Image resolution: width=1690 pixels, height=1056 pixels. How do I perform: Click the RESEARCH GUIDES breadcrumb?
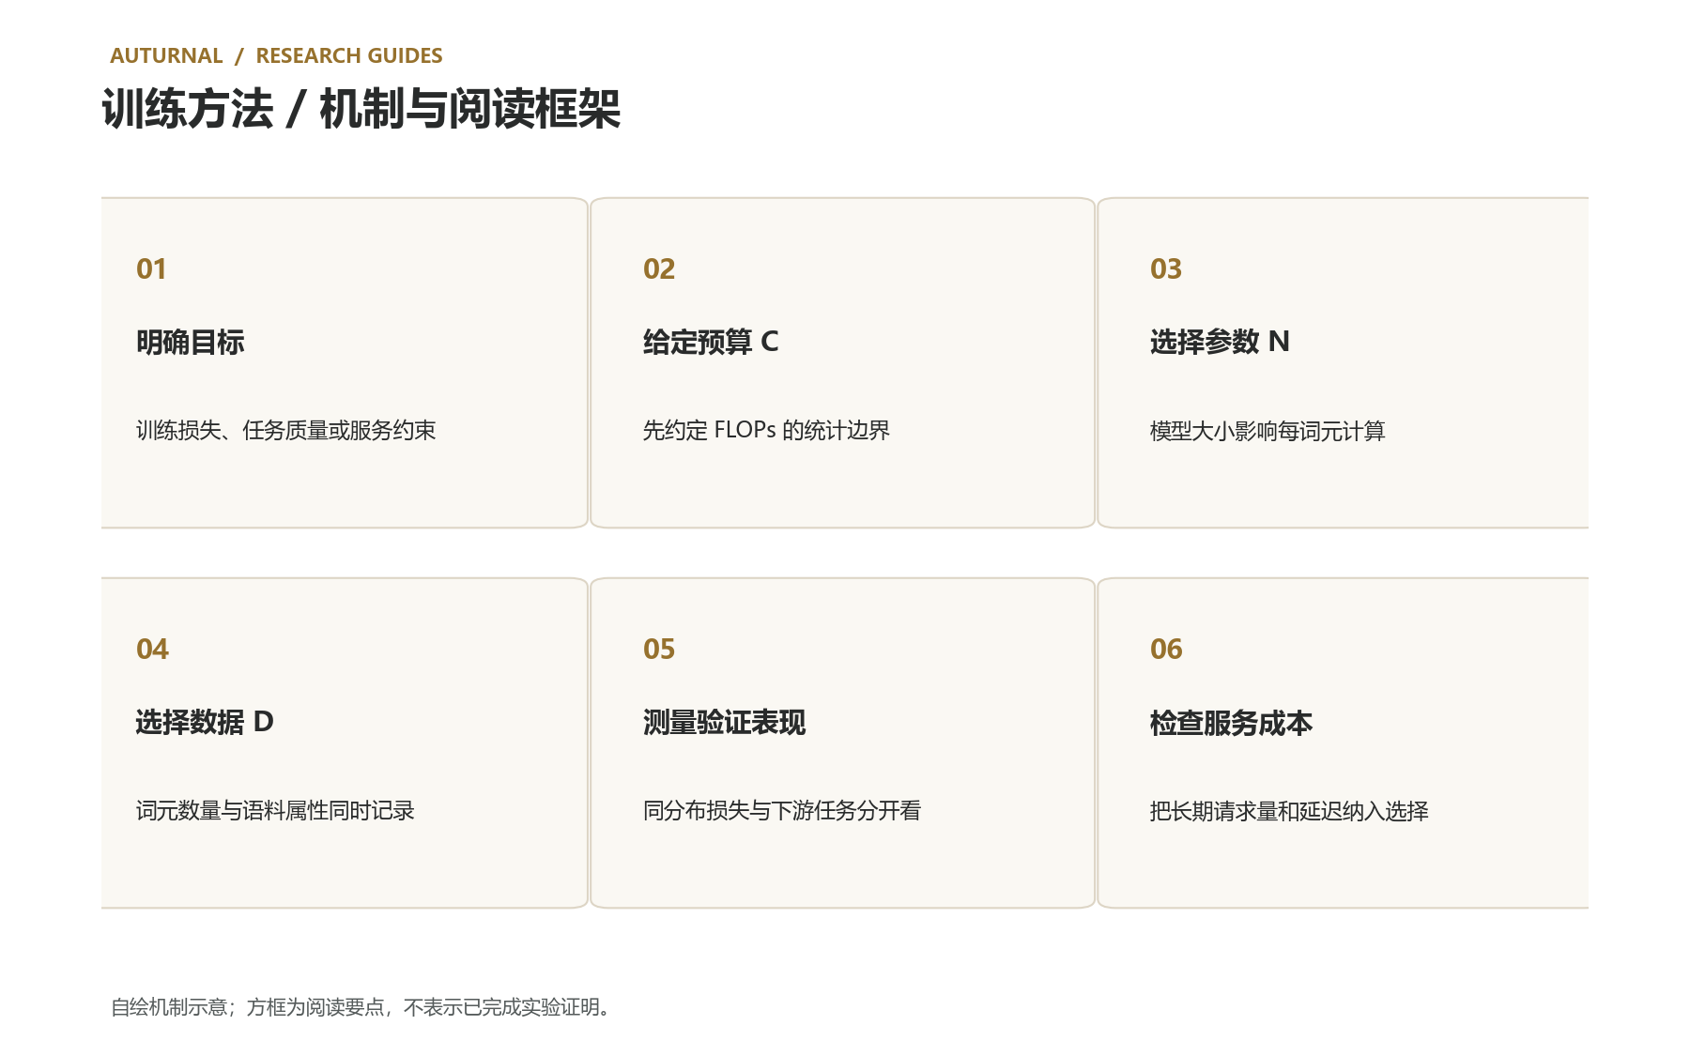click(x=349, y=55)
